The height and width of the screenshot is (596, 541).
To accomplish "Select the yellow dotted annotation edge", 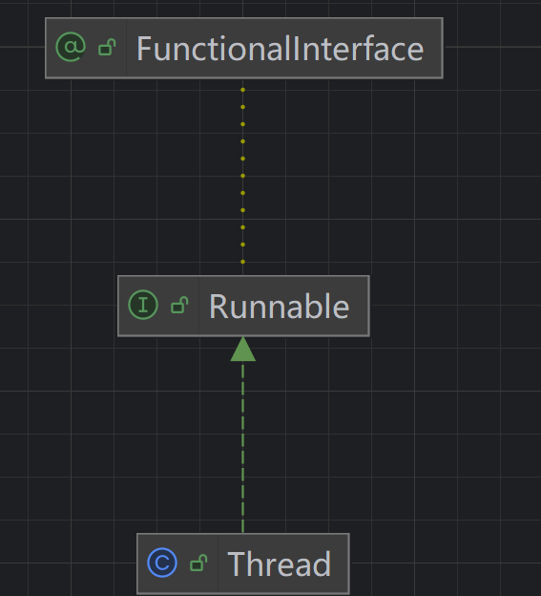I will (243, 177).
